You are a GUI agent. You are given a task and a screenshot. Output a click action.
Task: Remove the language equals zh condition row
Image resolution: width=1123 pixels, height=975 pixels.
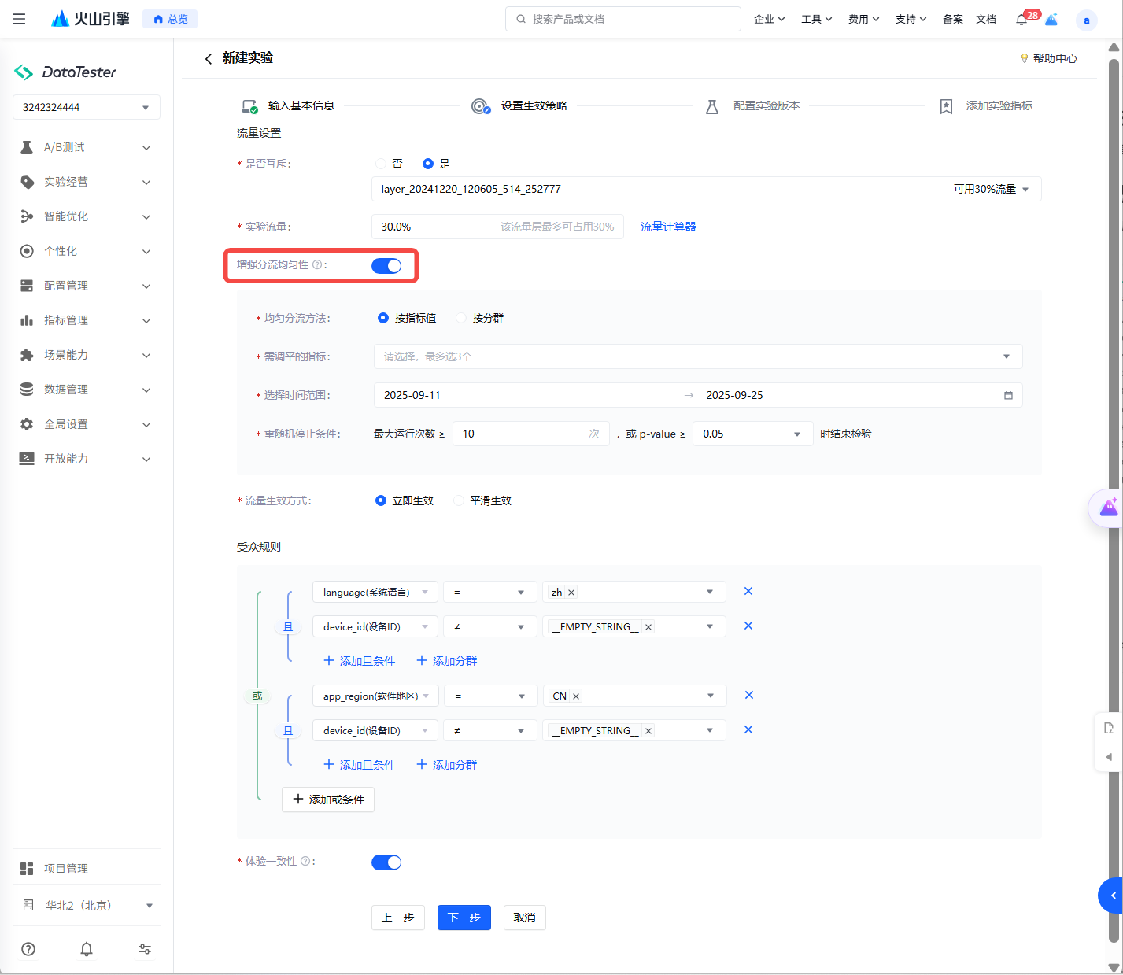click(x=748, y=591)
